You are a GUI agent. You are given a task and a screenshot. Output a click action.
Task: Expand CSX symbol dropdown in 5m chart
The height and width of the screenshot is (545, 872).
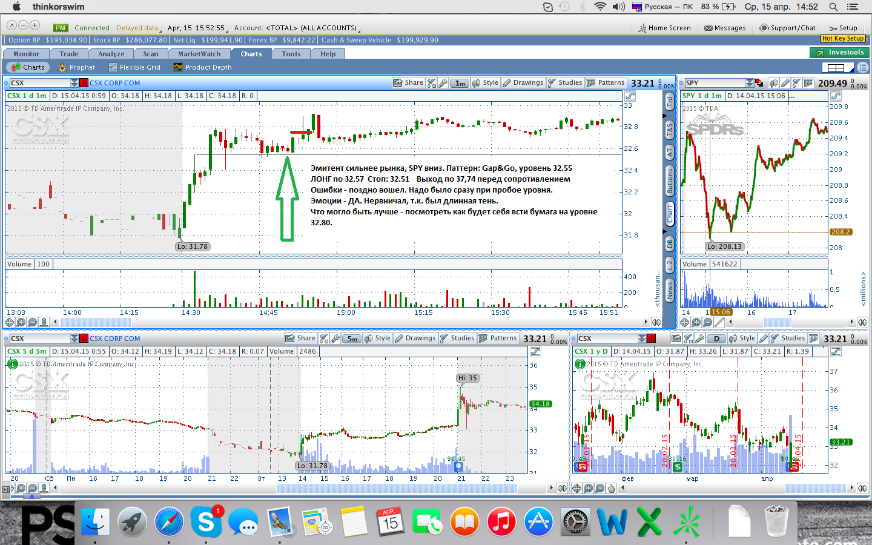(x=74, y=339)
